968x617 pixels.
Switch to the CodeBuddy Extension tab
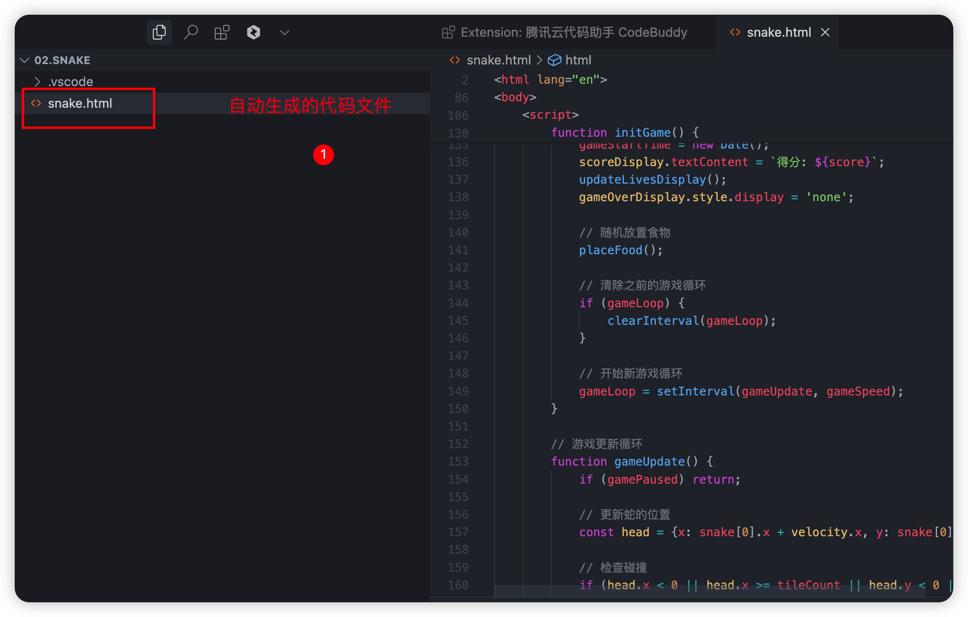573,32
